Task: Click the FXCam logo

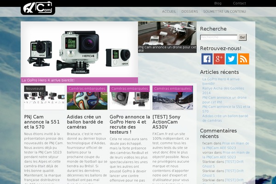Action: [x=38, y=7]
